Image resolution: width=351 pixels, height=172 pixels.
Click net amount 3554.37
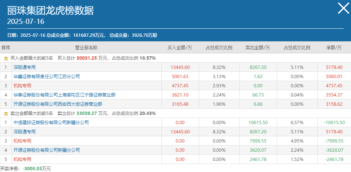(334, 95)
